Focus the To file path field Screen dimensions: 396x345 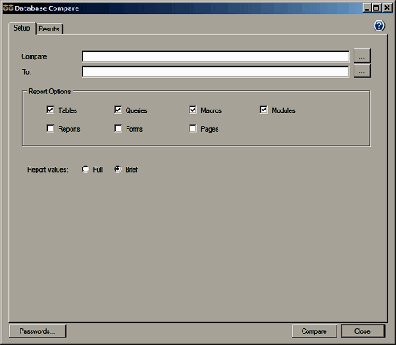pyautogui.click(x=216, y=71)
